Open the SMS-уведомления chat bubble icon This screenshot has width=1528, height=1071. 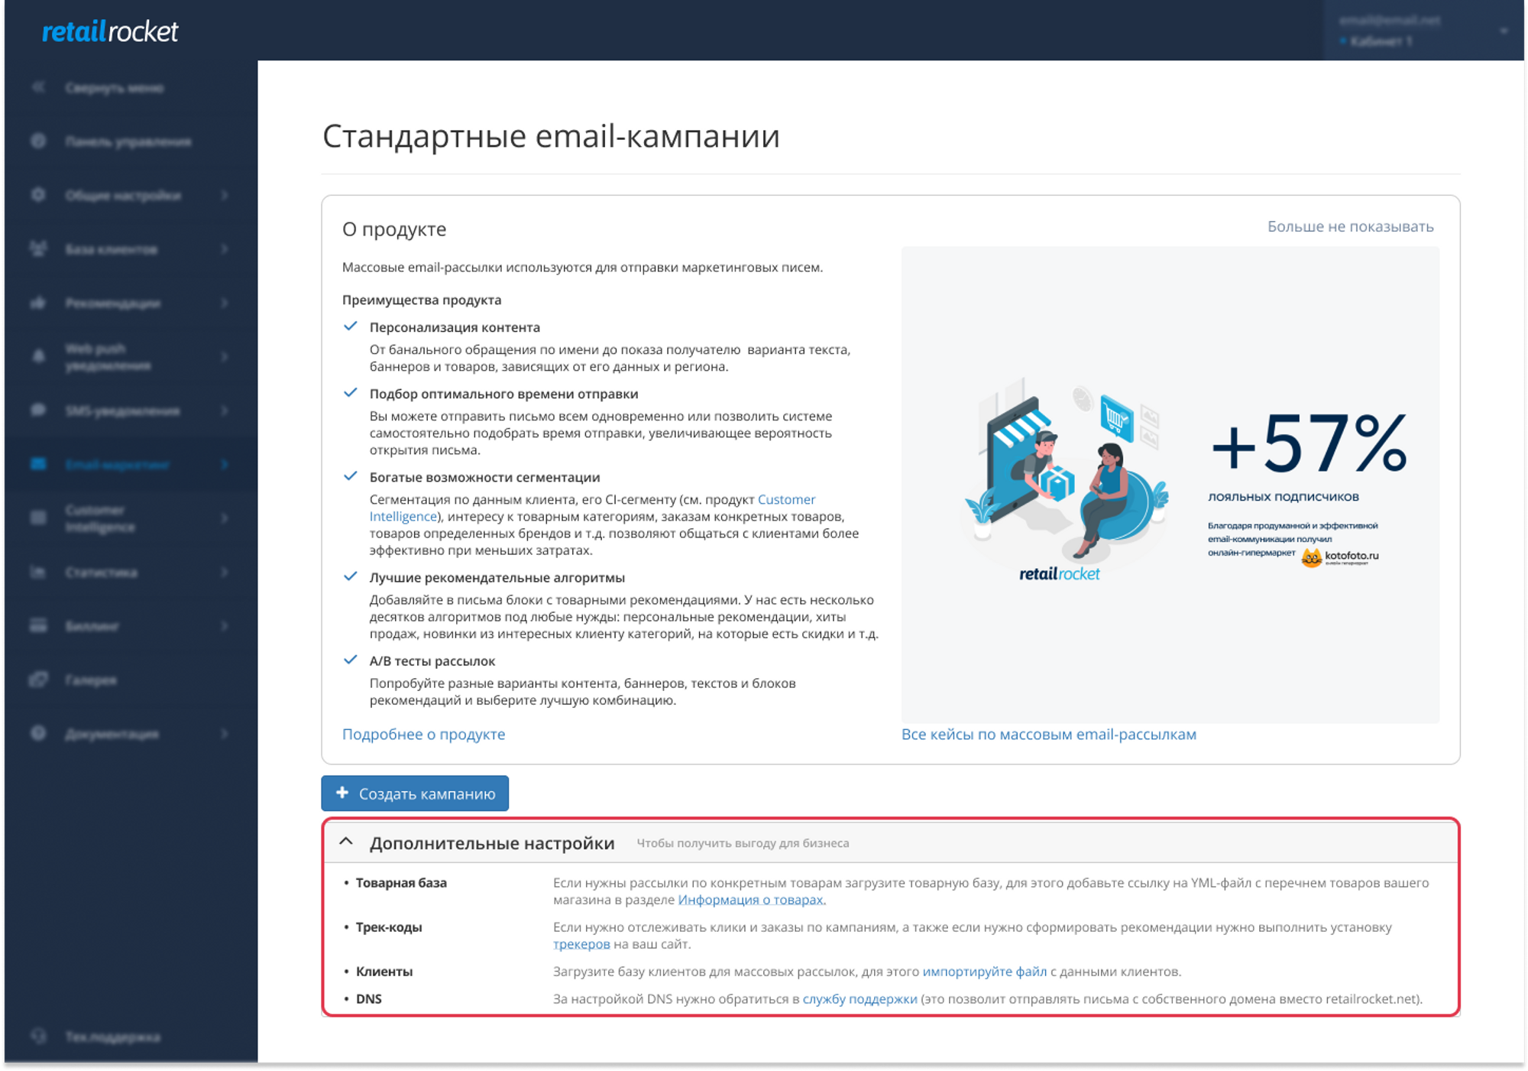click(38, 410)
